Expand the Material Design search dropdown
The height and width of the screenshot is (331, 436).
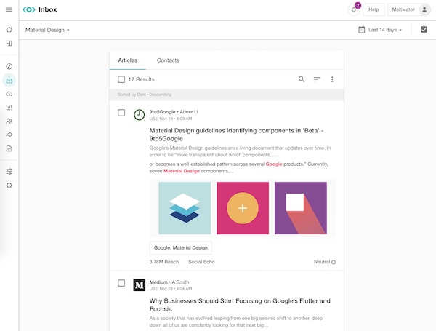(x=47, y=30)
